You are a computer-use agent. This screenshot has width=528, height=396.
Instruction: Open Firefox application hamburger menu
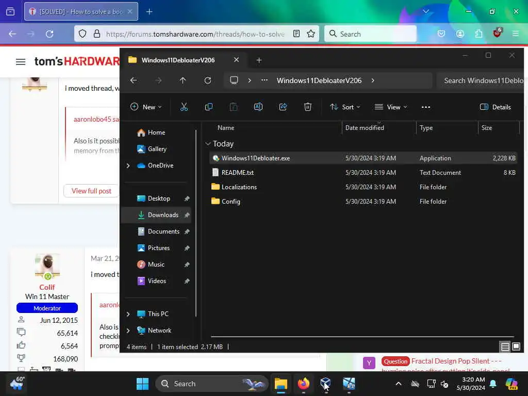[x=516, y=34]
